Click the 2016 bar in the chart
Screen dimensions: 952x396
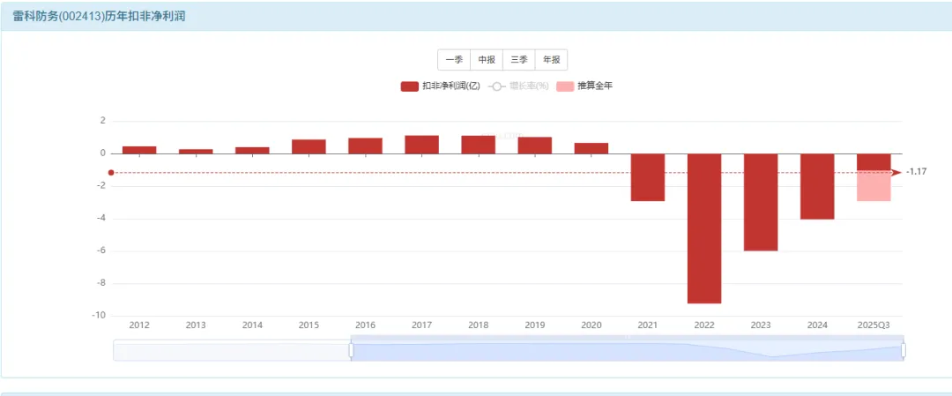coord(365,146)
